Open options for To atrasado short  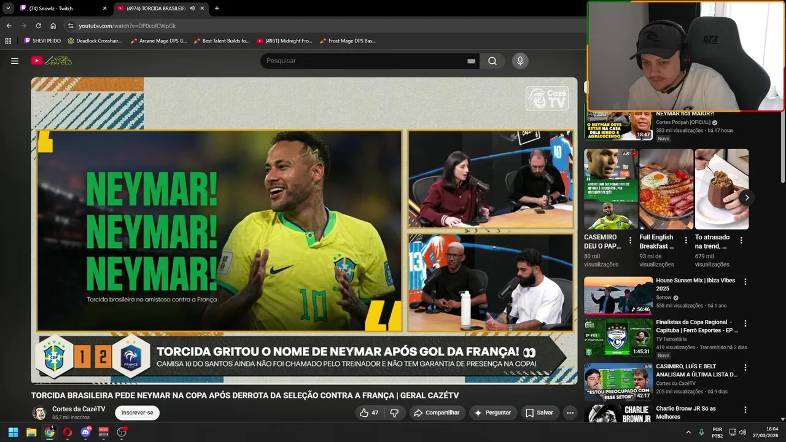(741, 241)
